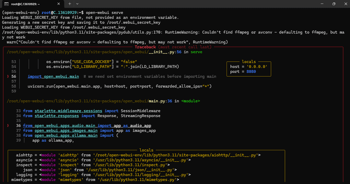Click the terminal icon on the tab
Screen dimensions: 350x184
(6, 4)
